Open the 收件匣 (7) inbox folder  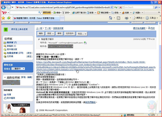(x=12, y=43)
